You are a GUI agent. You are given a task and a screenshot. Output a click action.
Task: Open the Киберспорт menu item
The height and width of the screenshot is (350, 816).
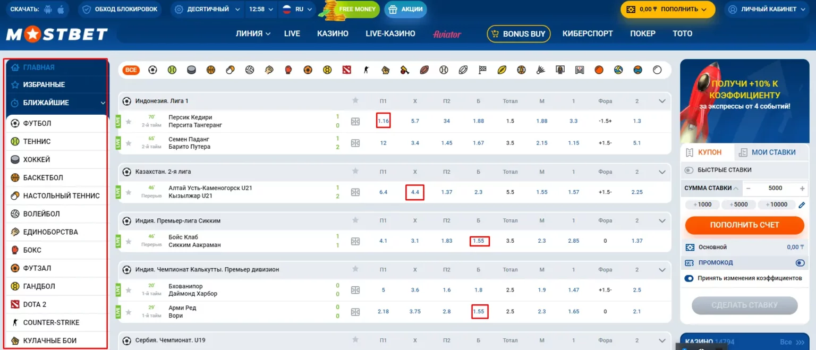[588, 33]
